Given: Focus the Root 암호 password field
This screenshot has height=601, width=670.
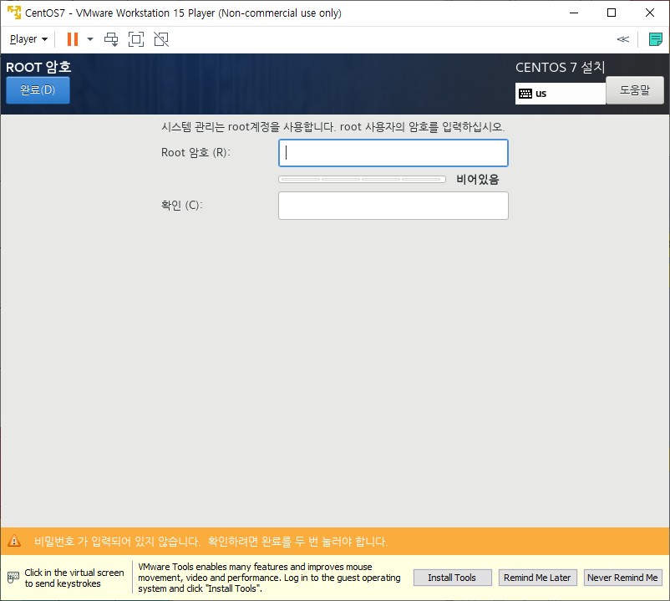Looking at the screenshot, I should pos(393,153).
